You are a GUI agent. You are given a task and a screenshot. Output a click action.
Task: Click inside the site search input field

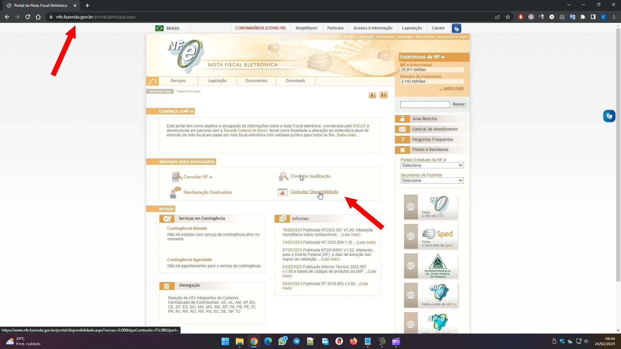pos(425,104)
